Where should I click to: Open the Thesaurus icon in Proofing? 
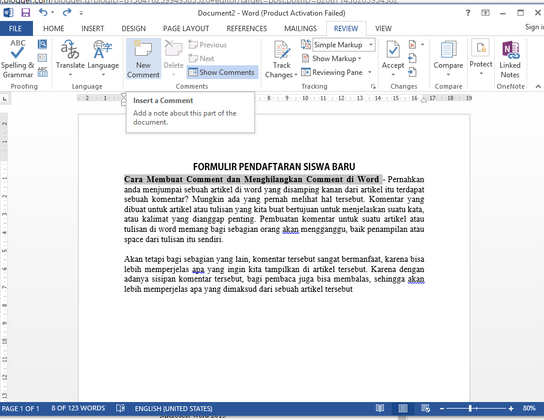(x=43, y=58)
